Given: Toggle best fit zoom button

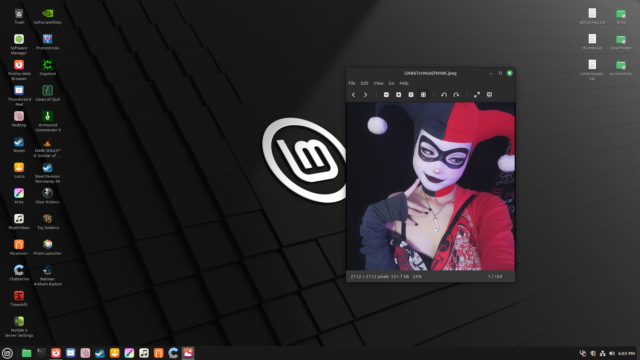Looking at the screenshot, I should pos(423,95).
